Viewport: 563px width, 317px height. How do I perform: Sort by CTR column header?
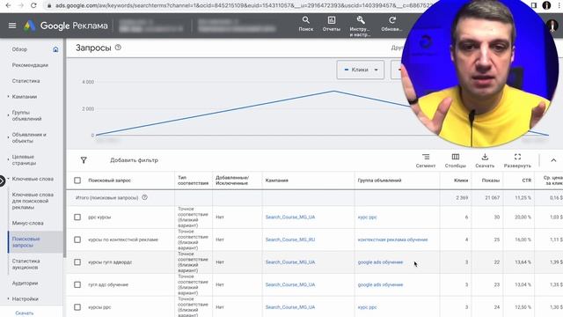(x=526, y=181)
